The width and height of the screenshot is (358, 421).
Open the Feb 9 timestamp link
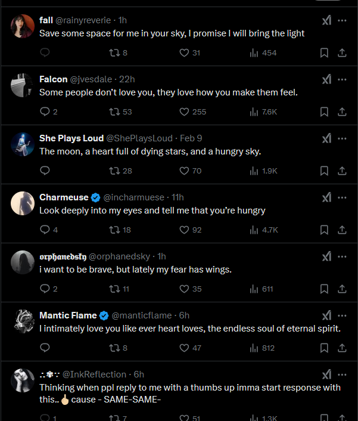pos(191,138)
